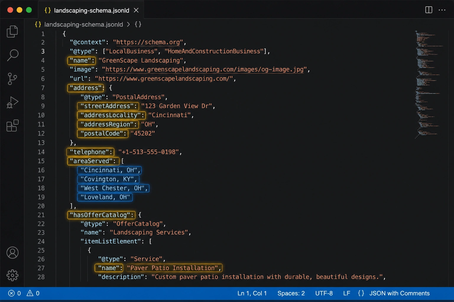Click the "description" key on line 28
454x302 pixels.
121,277
